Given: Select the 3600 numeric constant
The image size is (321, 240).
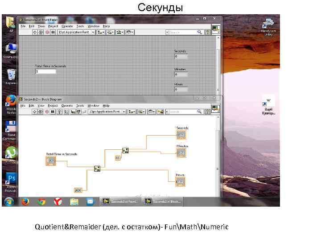Looking at the screenshot, I should pos(78,190).
